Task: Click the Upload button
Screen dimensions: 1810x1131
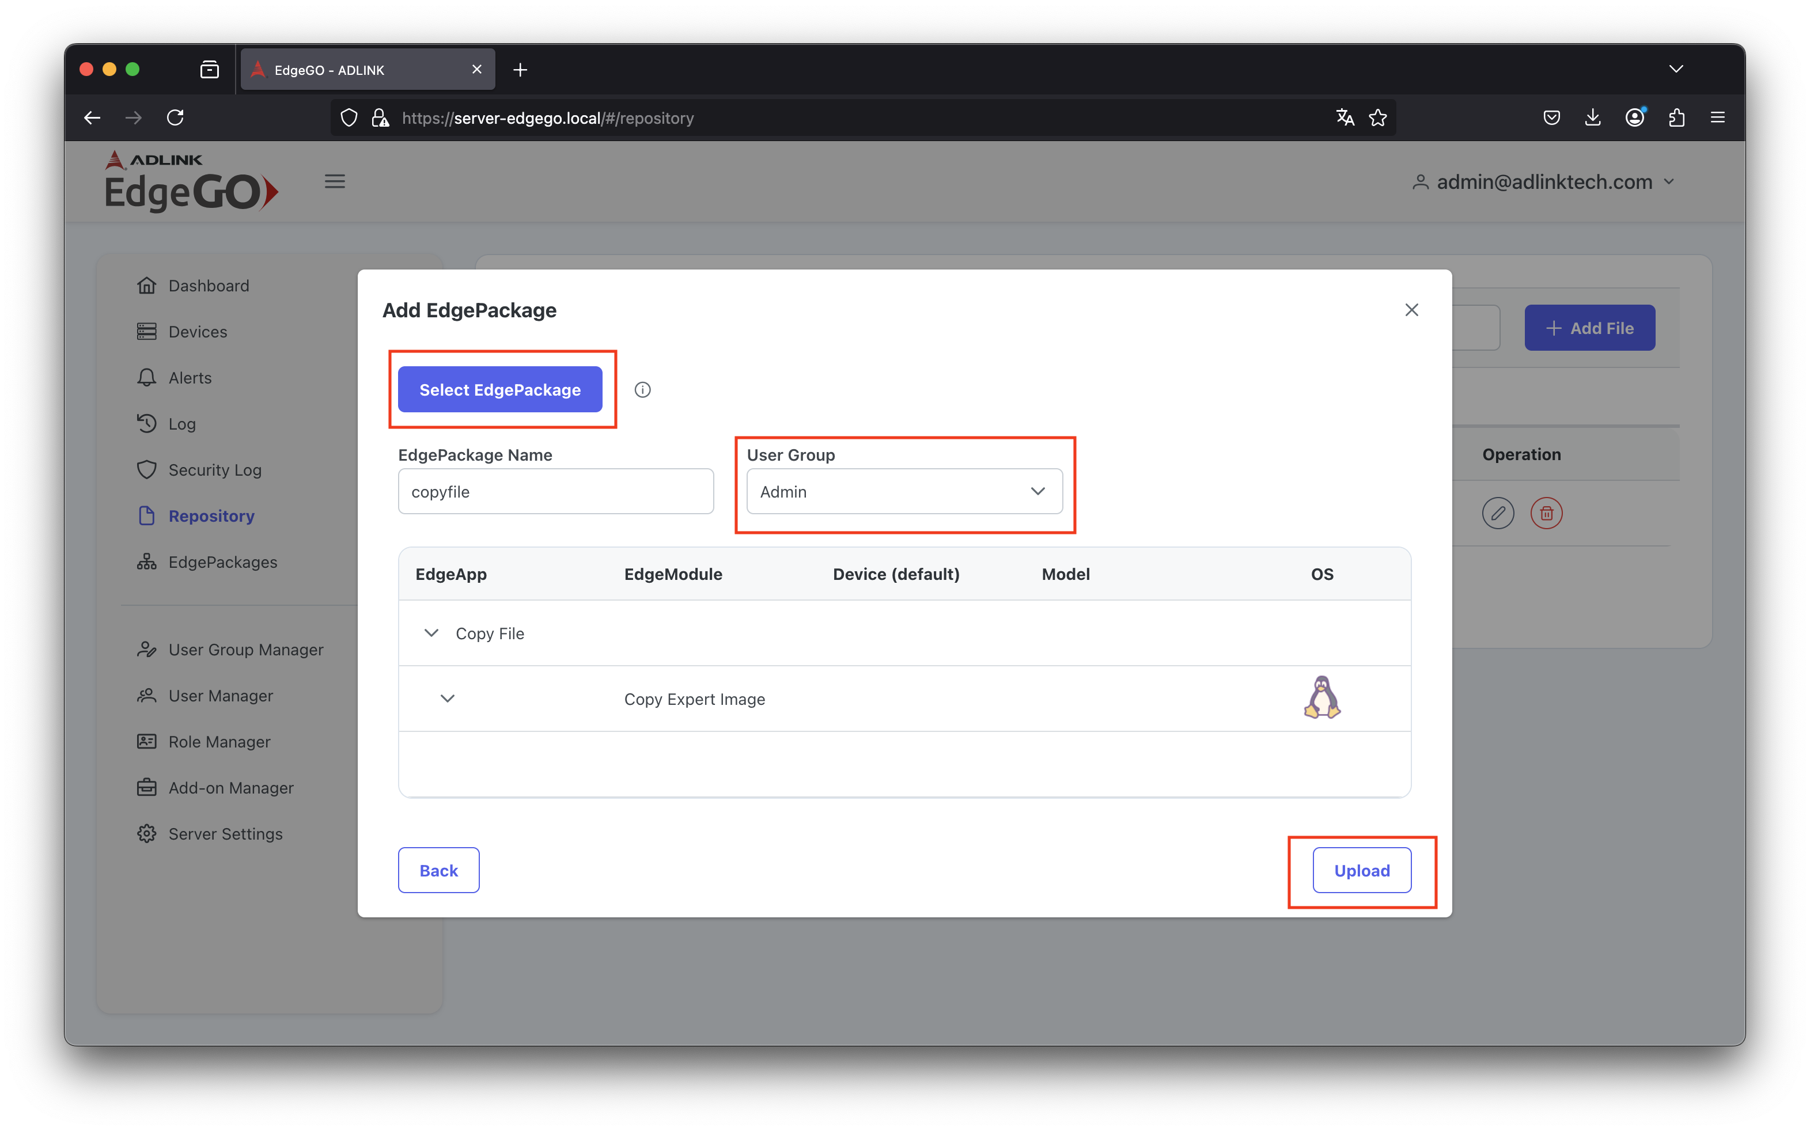Action: tap(1361, 870)
